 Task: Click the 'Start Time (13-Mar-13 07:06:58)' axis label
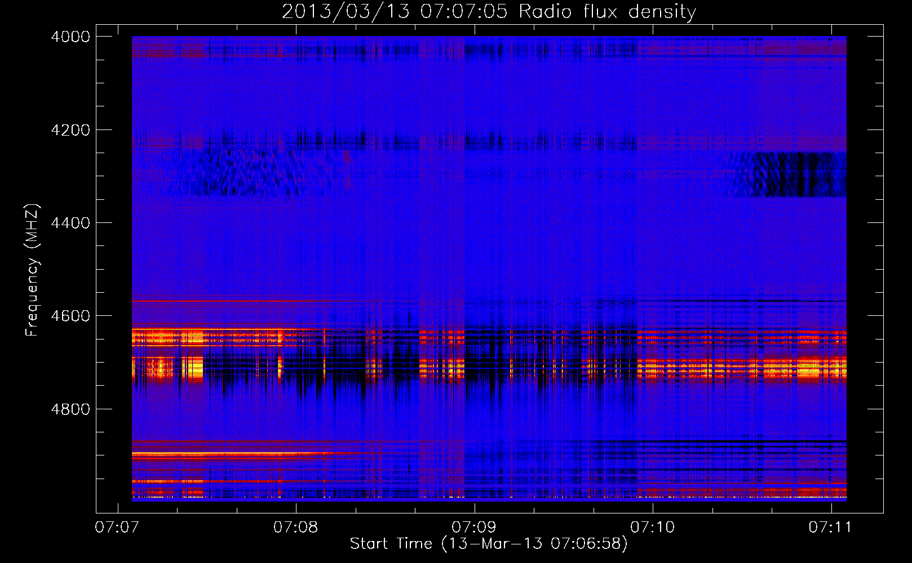(489, 544)
